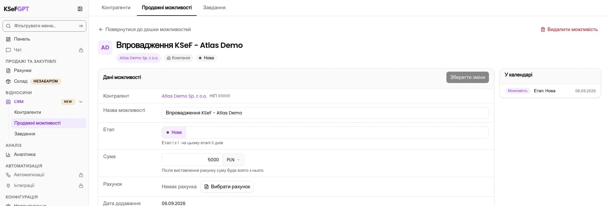Click the Нова status badge under the title
Image resolution: width=610 pixels, height=206 pixels.
coord(207,58)
